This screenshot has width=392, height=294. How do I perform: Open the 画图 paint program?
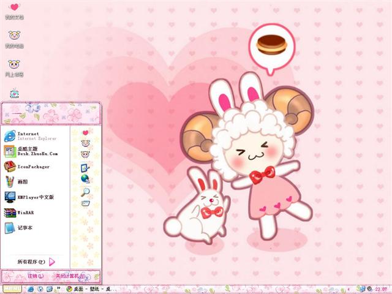click(x=21, y=182)
